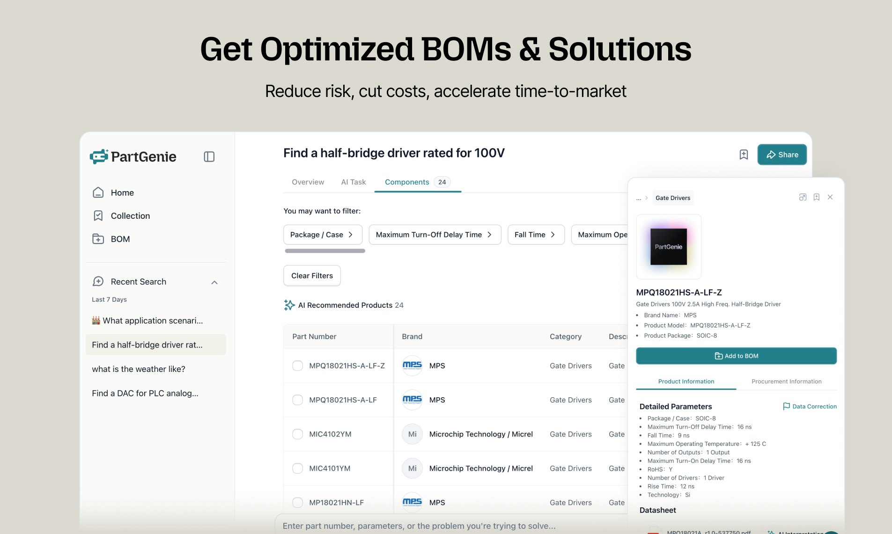Open detail panel in expanded view icon
The height and width of the screenshot is (534, 892).
[x=803, y=197]
